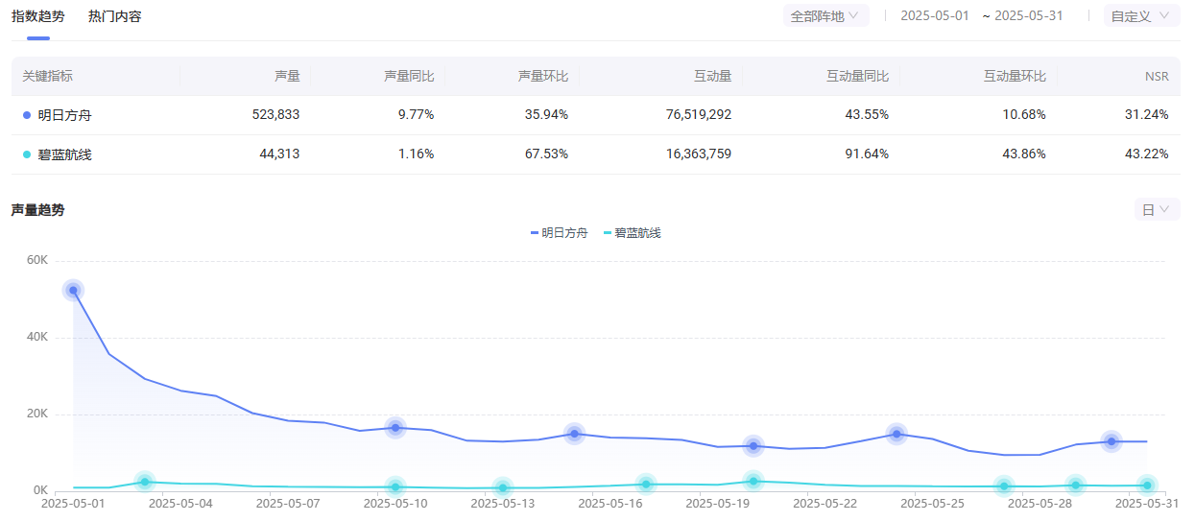This screenshot has width=1195, height=521.
Task: Click the 碧蓝航线 marker on 2025-05-20
Action: pyautogui.click(x=753, y=482)
